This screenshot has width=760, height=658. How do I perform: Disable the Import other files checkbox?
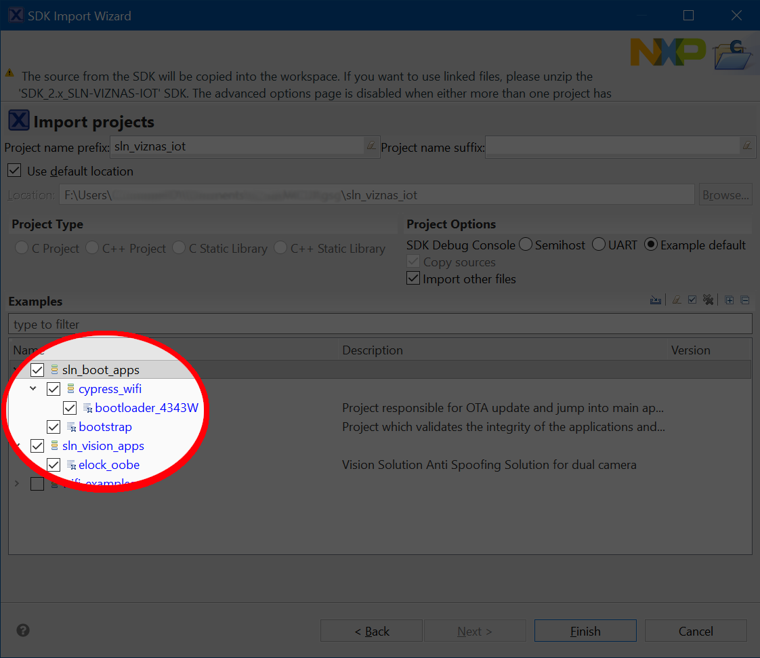click(413, 279)
